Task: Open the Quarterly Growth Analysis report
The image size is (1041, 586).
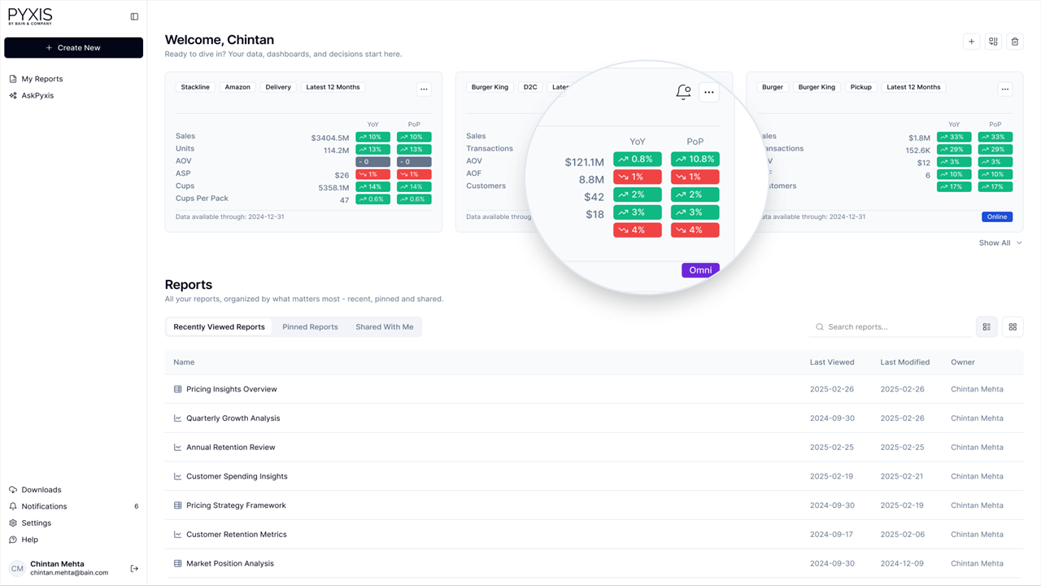Action: [x=233, y=418]
